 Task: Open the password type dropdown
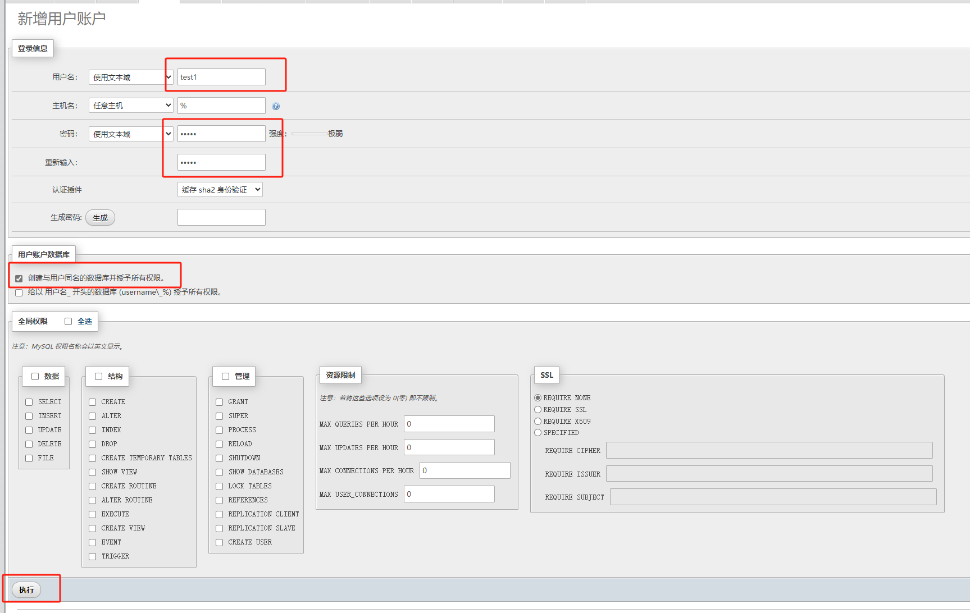pos(130,134)
